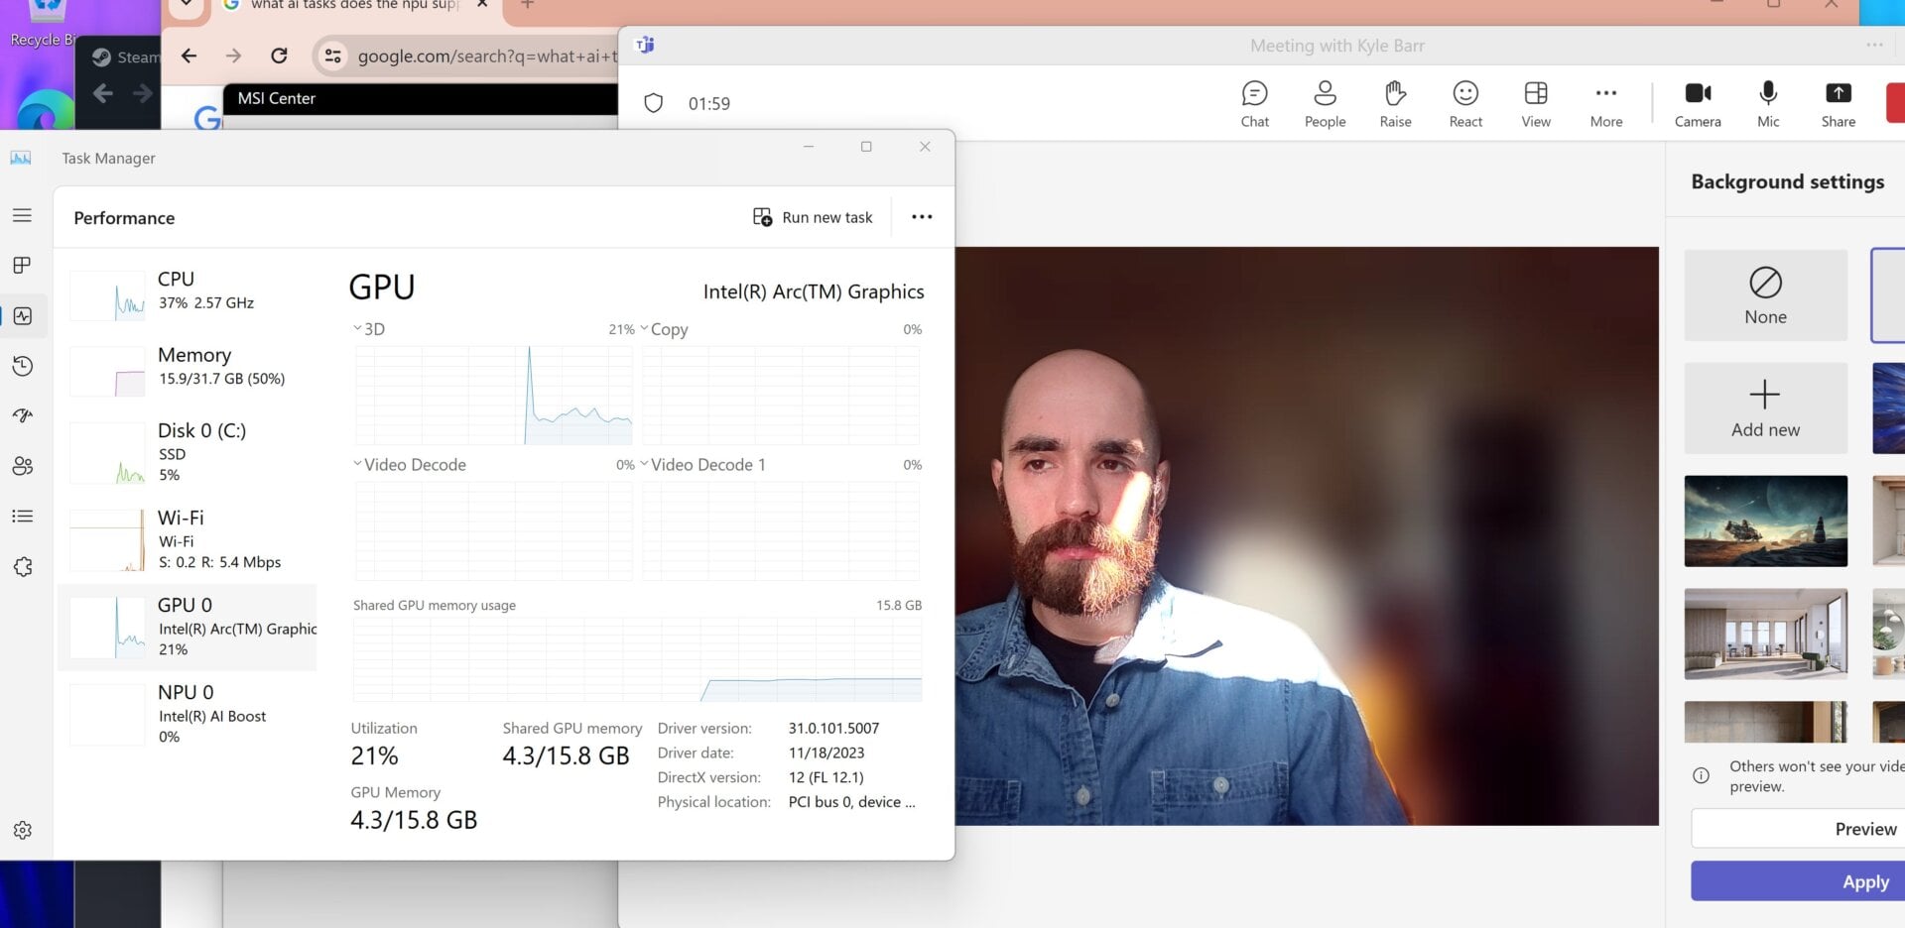The width and height of the screenshot is (1905, 928).
Task: Select the None background option
Action: [x=1765, y=295]
